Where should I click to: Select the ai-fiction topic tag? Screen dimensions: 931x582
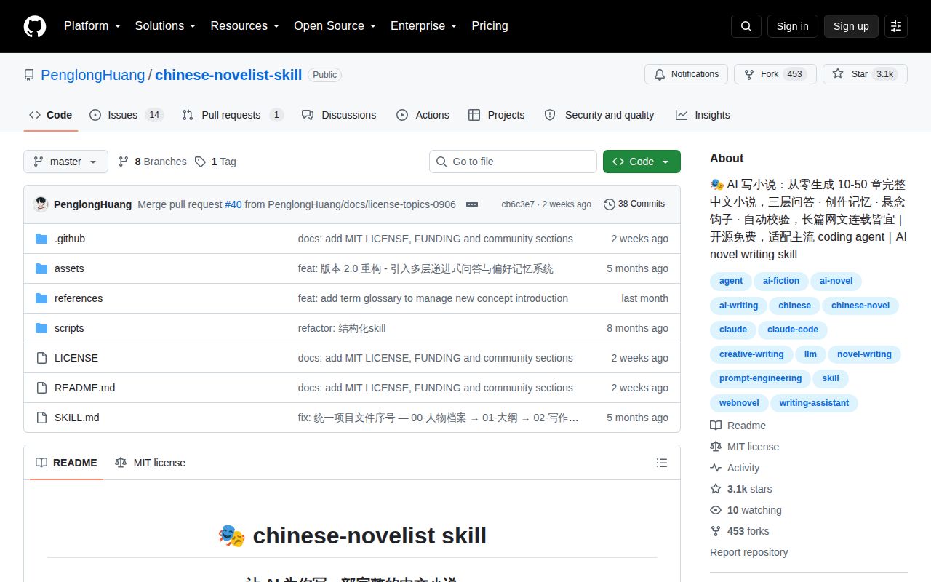pyautogui.click(x=780, y=281)
